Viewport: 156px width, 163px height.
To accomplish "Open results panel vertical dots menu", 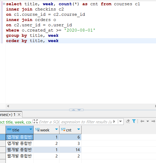I will [138, 121].
